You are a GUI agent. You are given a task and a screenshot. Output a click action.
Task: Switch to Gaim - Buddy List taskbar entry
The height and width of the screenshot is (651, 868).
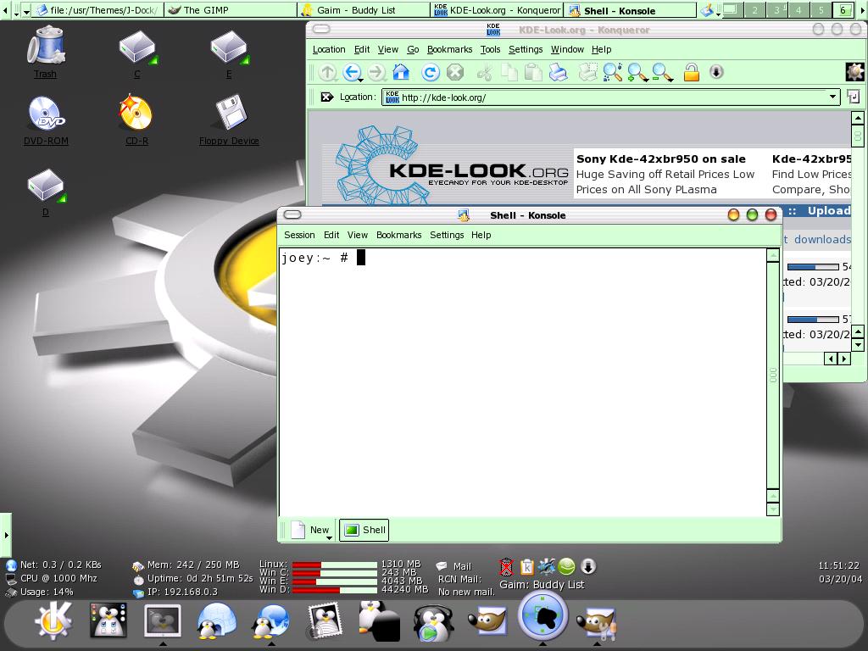[x=364, y=10]
